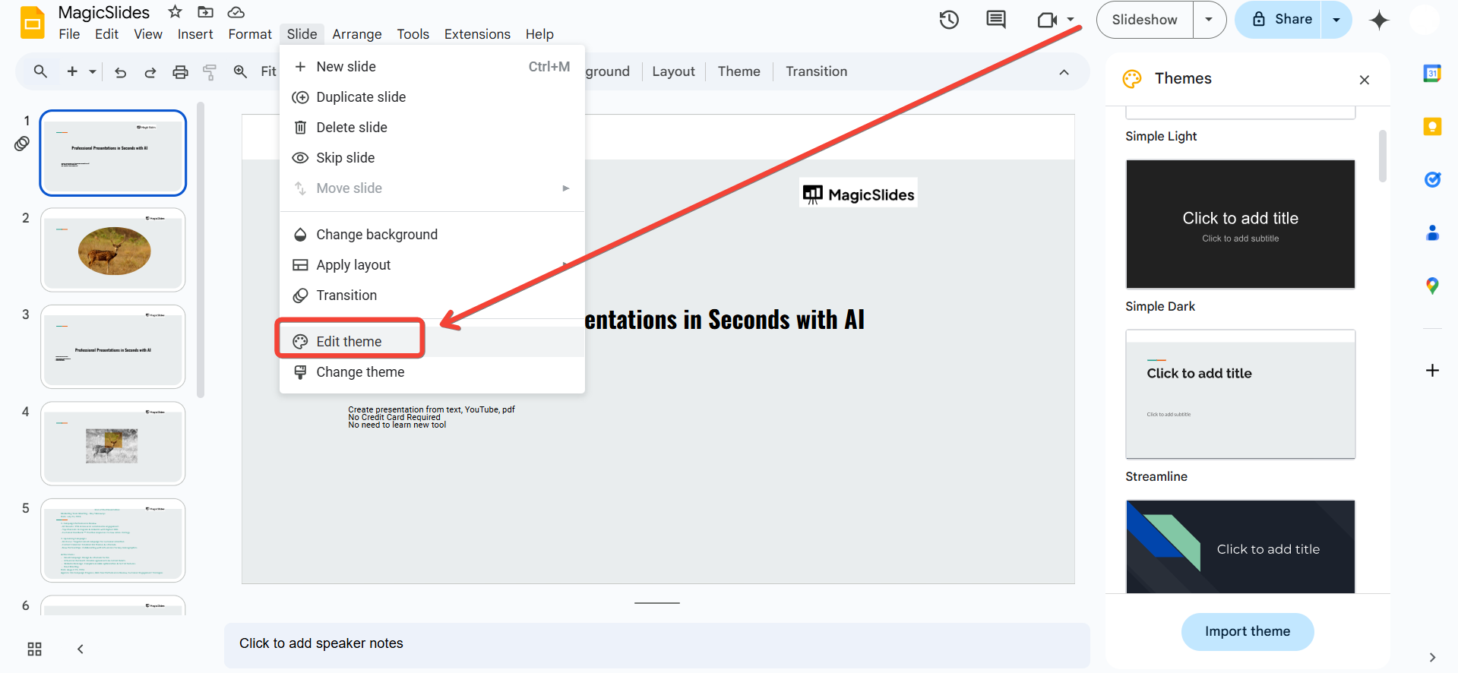Expand the Move slide submenu

click(x=565, y=188)
